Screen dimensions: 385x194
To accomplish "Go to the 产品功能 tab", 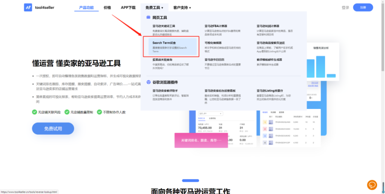I will 87,7.
